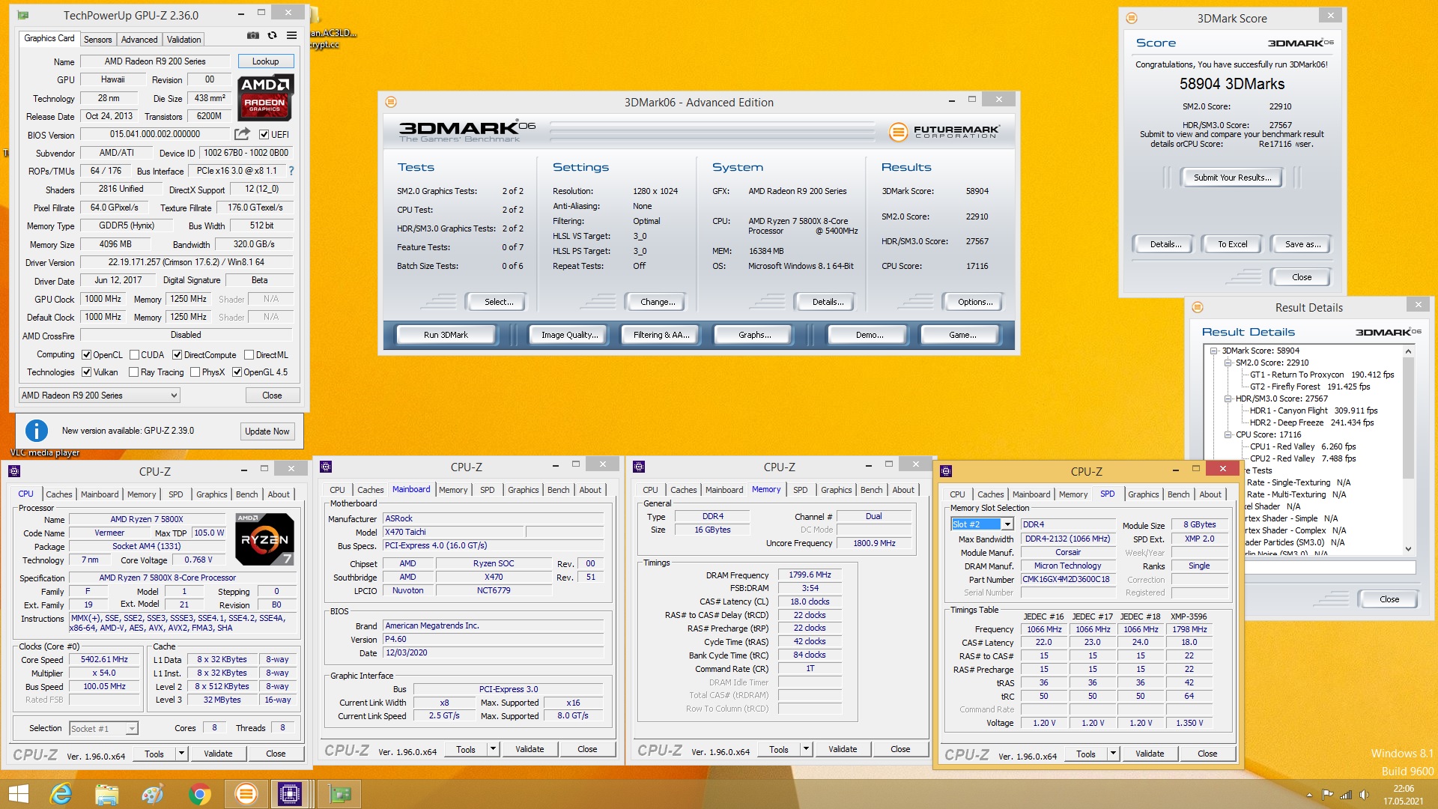Click the Filtering & AA button
Screen dimensions: 1438x809
click(x=661, y=335)
